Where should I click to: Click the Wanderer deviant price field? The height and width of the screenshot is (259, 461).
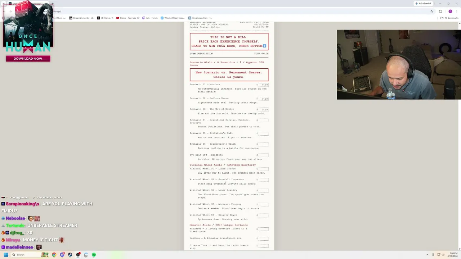tap(263, 229)
